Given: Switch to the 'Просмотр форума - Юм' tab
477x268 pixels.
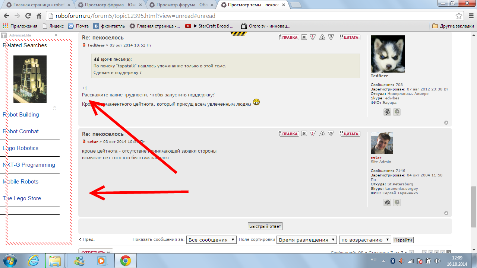Looking at the screenshot, I should [110, 5].
